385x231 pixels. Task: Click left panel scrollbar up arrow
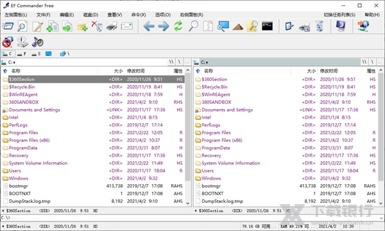188,71
